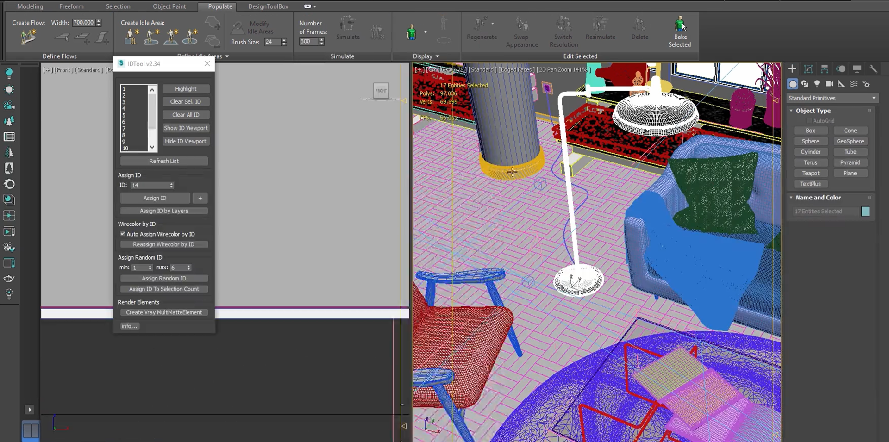Toggle Auto Assign Wirecolor by ID checkbox
Image resolution: width=889 pixels, height=442 pixels.
coord(123,234)
